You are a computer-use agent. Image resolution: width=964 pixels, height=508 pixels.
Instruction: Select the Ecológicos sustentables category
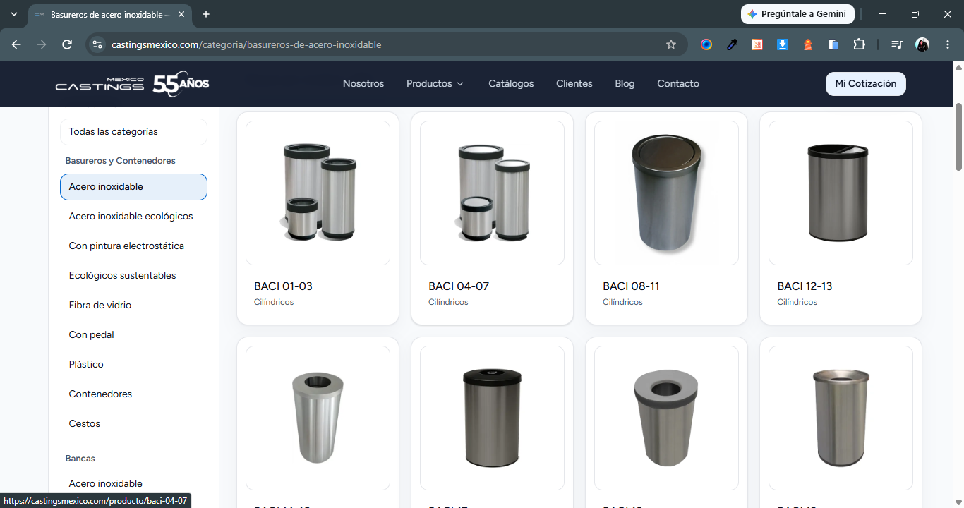point(133,276)
